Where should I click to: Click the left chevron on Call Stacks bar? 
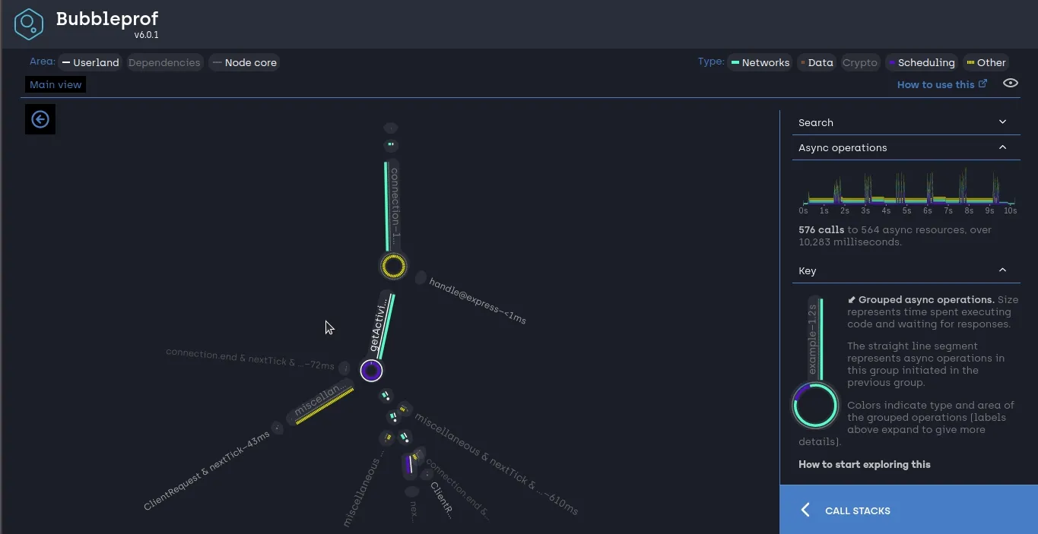point(805,510)
